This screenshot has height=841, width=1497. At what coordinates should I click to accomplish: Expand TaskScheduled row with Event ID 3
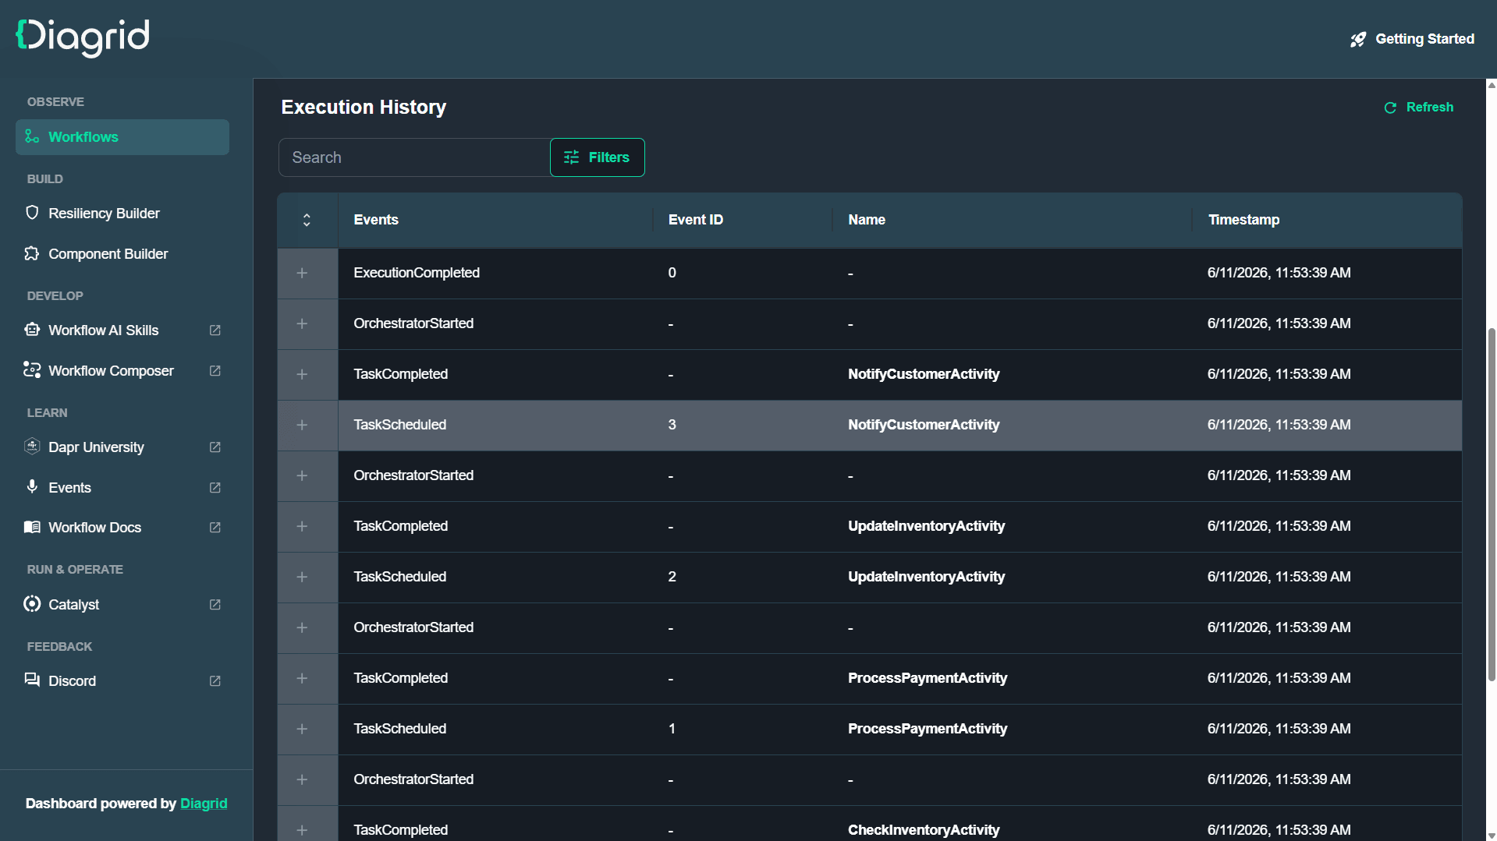[x=302, y=425]
